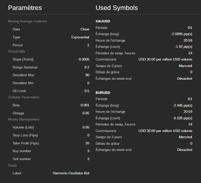201x183 pixels.
Task: Select the Take Profit (Pips) value 20
Action: click(87, 143)
